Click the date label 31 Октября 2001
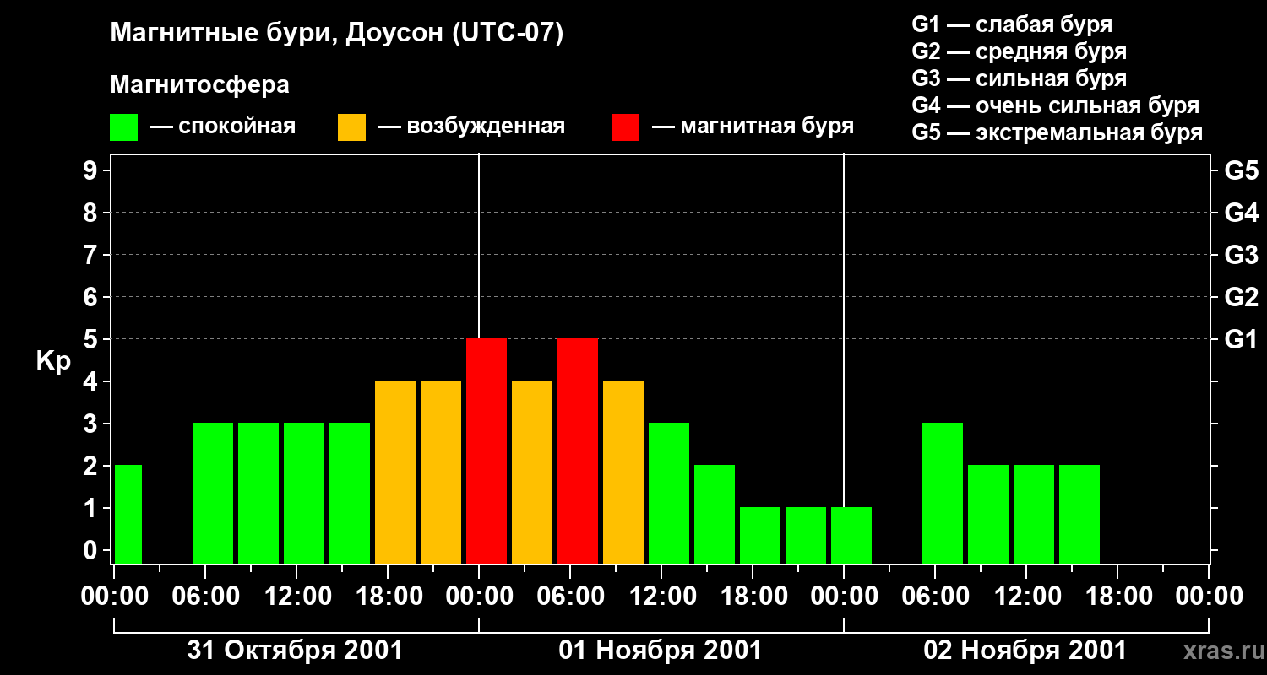The image size is (1267, 675). (295, 651)
